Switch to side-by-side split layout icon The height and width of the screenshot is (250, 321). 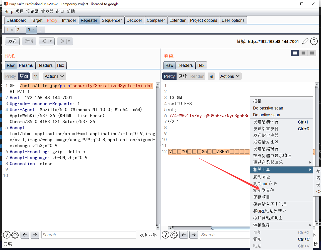(295, 53)
